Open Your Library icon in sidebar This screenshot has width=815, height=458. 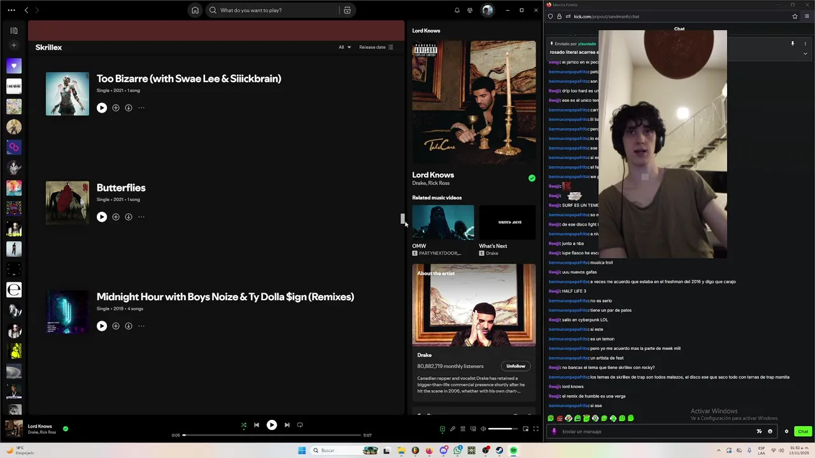(14, 31)
